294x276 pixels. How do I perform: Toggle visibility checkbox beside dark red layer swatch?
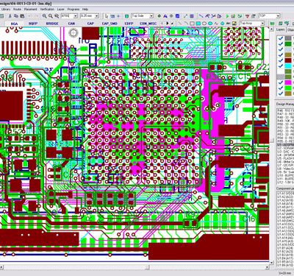pyautogui.click(x=281, y=60)
